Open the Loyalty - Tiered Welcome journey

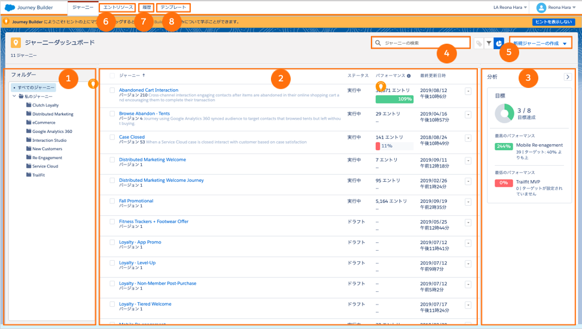(x=145, y=304)
